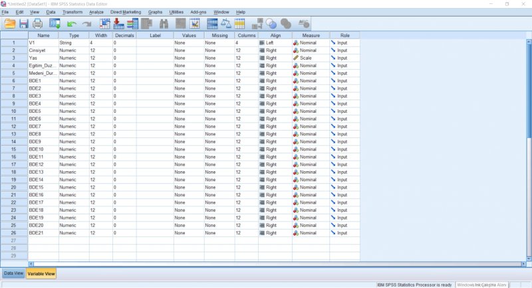Open the Analyze menu

(96, 12)
